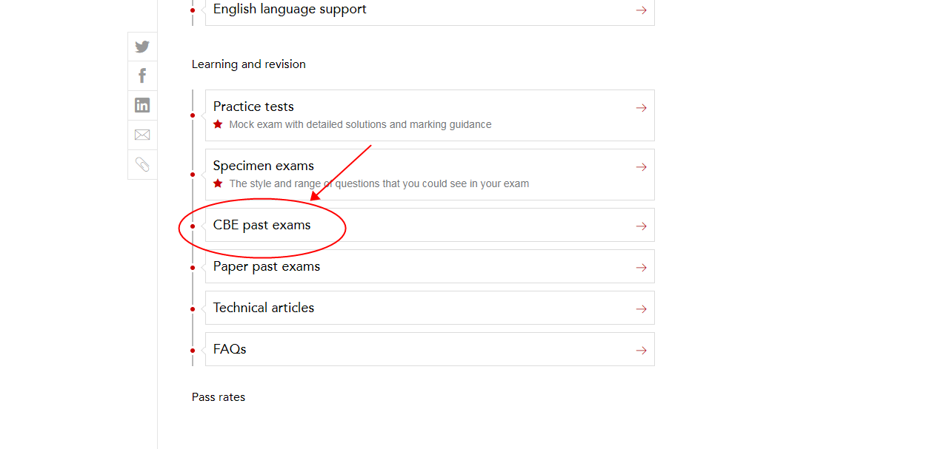Click the arrow beside CBE past exams

point(642,226)
